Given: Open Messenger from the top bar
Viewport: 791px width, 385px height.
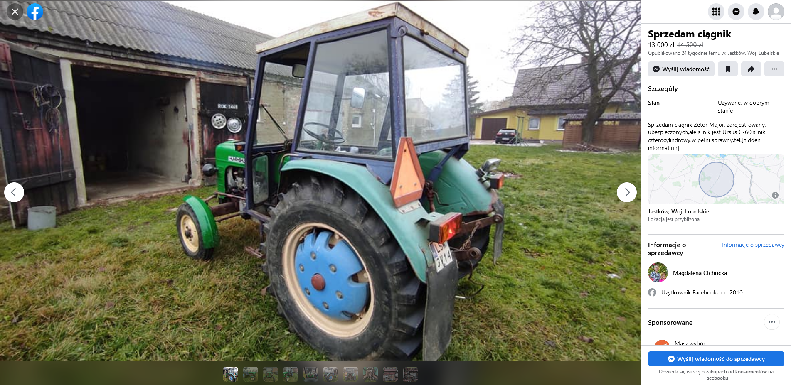Looking at the screenshot, I should [x=736, y=12].
